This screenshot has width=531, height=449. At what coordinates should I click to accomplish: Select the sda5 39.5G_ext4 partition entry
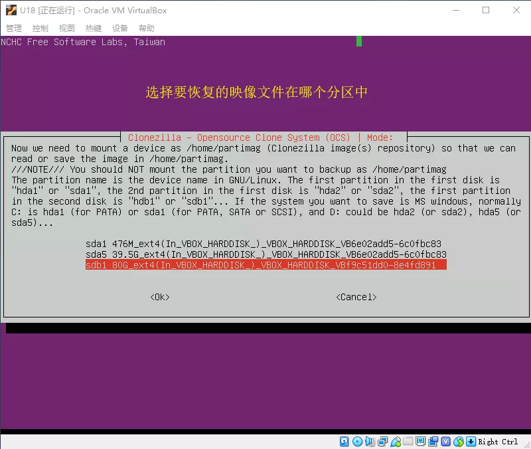pyautogui.click(x=266, y=254)
